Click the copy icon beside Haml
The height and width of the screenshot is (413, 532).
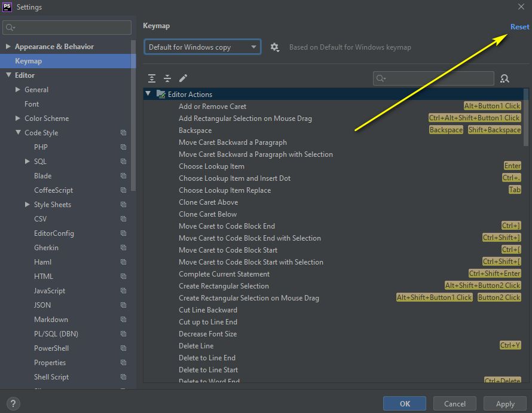(124, 262)
